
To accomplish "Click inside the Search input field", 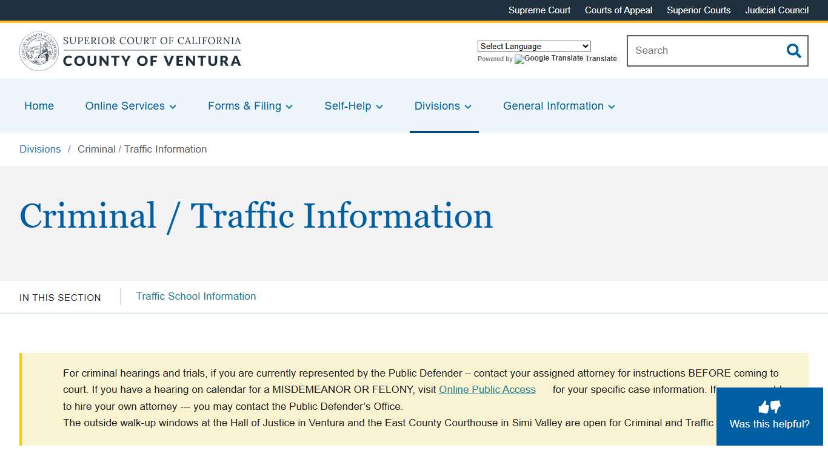I will point(697,51).
